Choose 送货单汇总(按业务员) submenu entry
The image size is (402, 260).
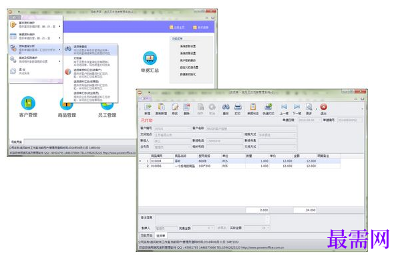click(91, 96)
